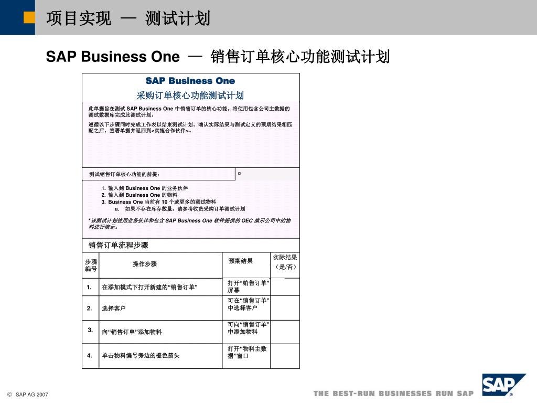Click the empty actual result cell for step 3
This screenshot has width=537, height=403.
(x=285, y=332)
